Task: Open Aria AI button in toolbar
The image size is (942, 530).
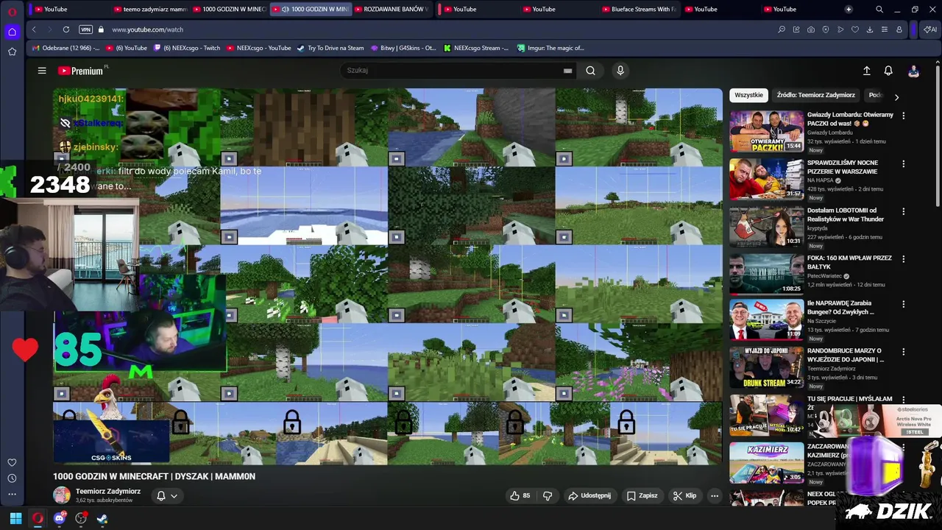Action: (x=930, y=29)
